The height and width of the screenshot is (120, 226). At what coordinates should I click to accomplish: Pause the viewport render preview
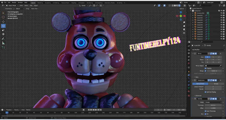pyautogui.click(x=185, y=5)
